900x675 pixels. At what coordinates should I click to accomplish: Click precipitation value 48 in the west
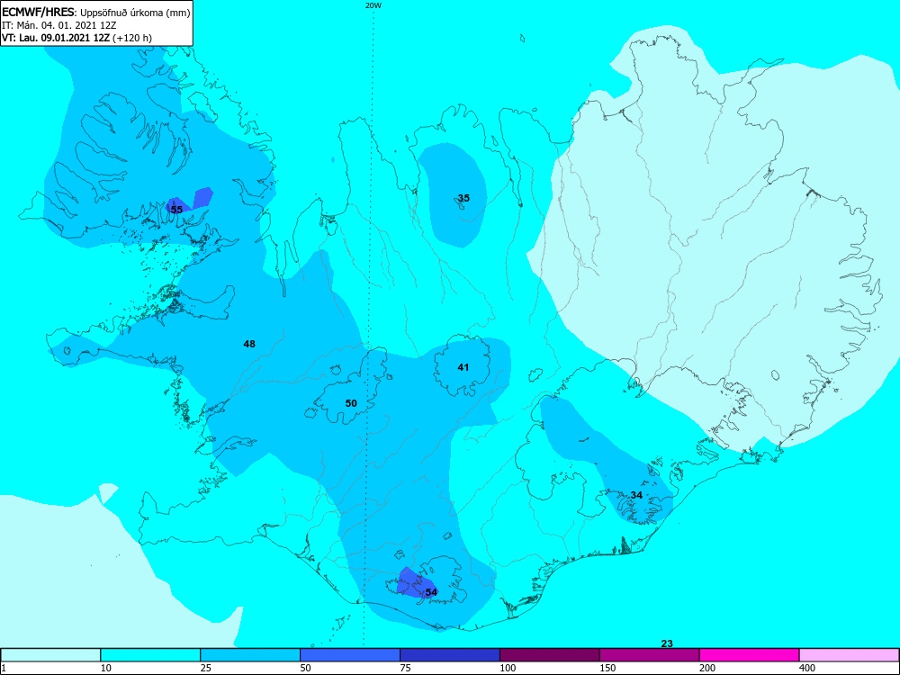pyautogui.click(x=249, y=344)
